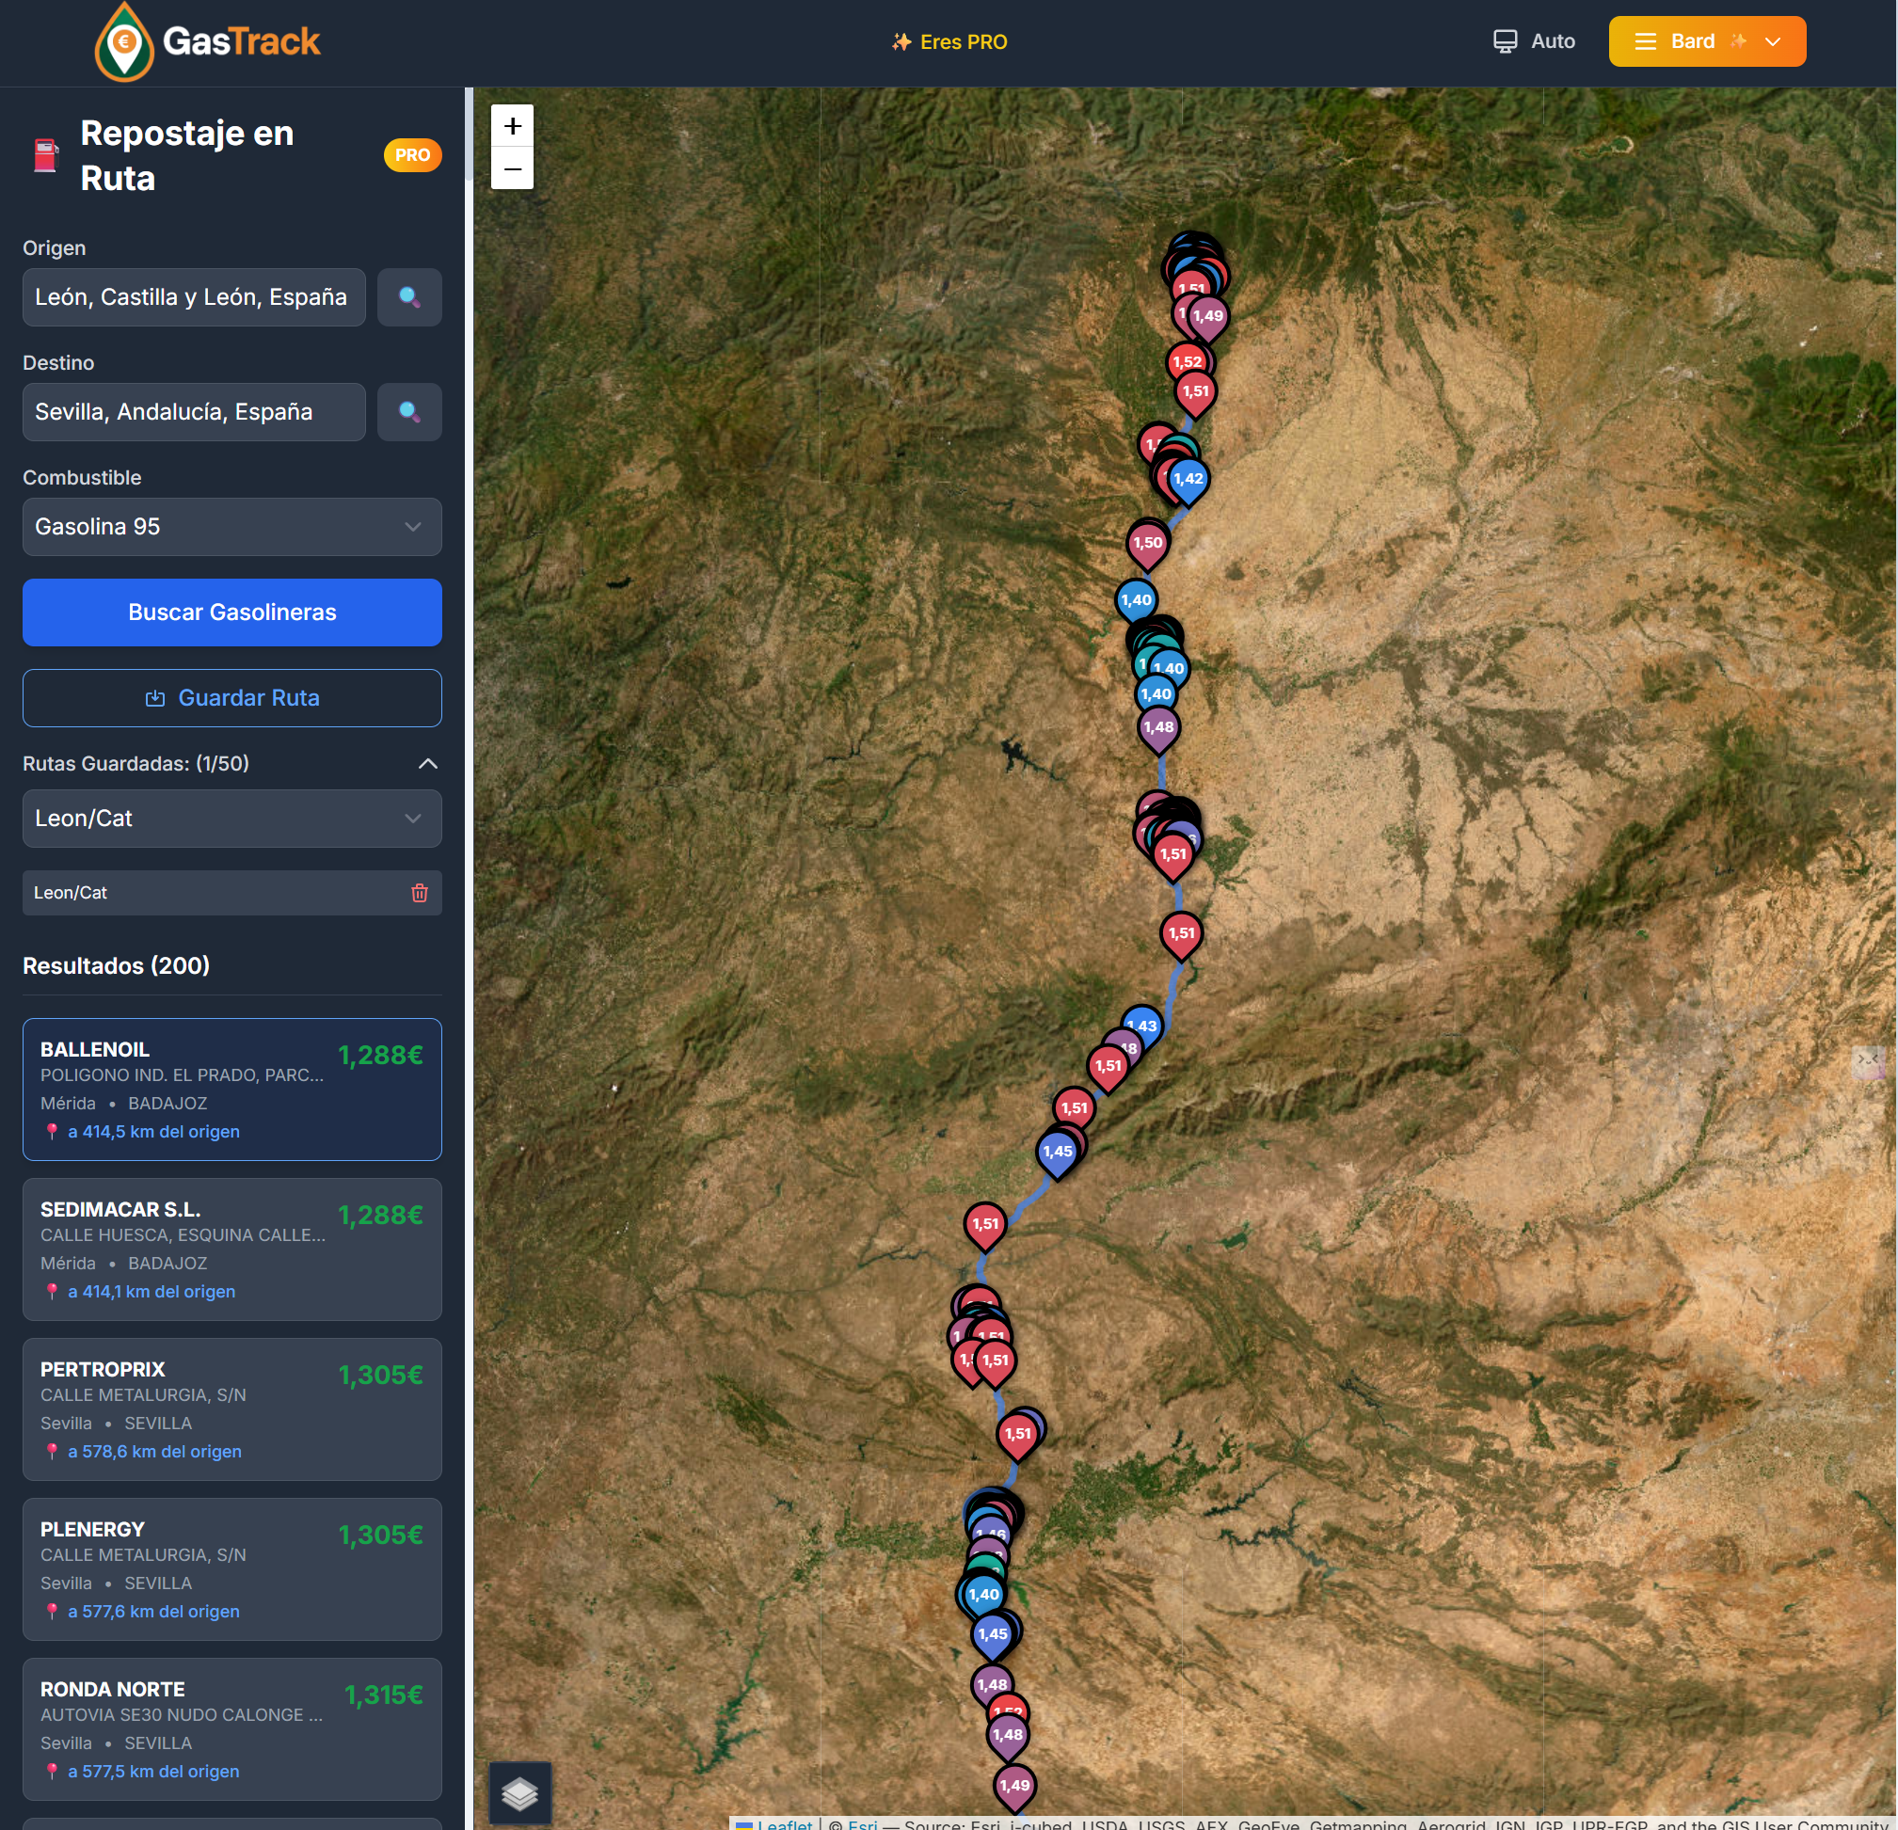Select the 1,52 red map marker
1898x1830 pixels.
tap(1188, 362)
